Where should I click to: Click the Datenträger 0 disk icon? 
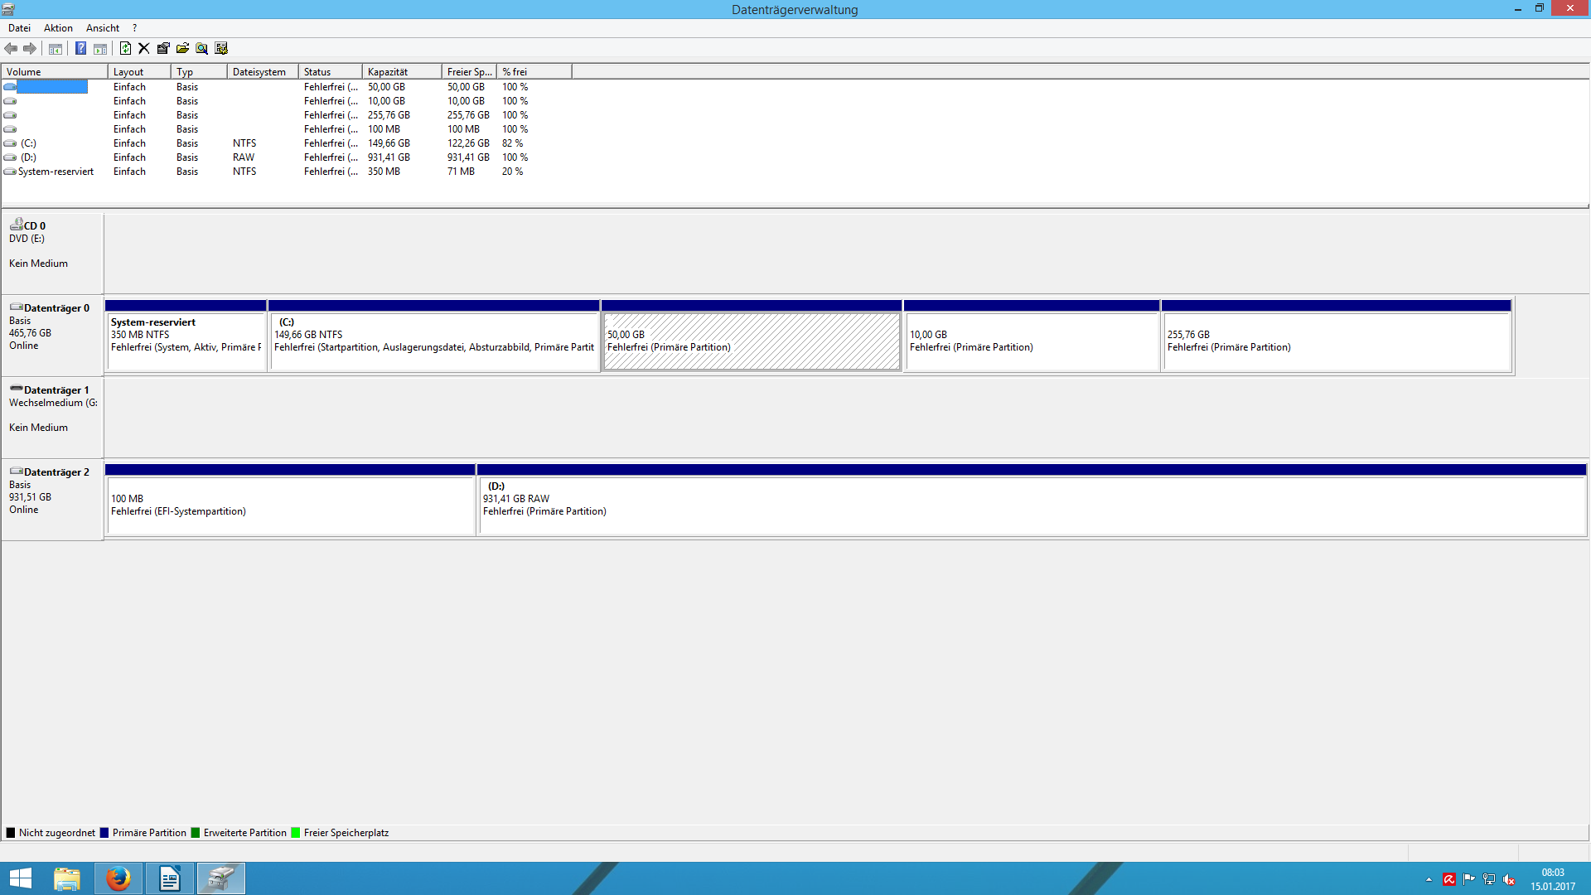(x=16, y=307)
